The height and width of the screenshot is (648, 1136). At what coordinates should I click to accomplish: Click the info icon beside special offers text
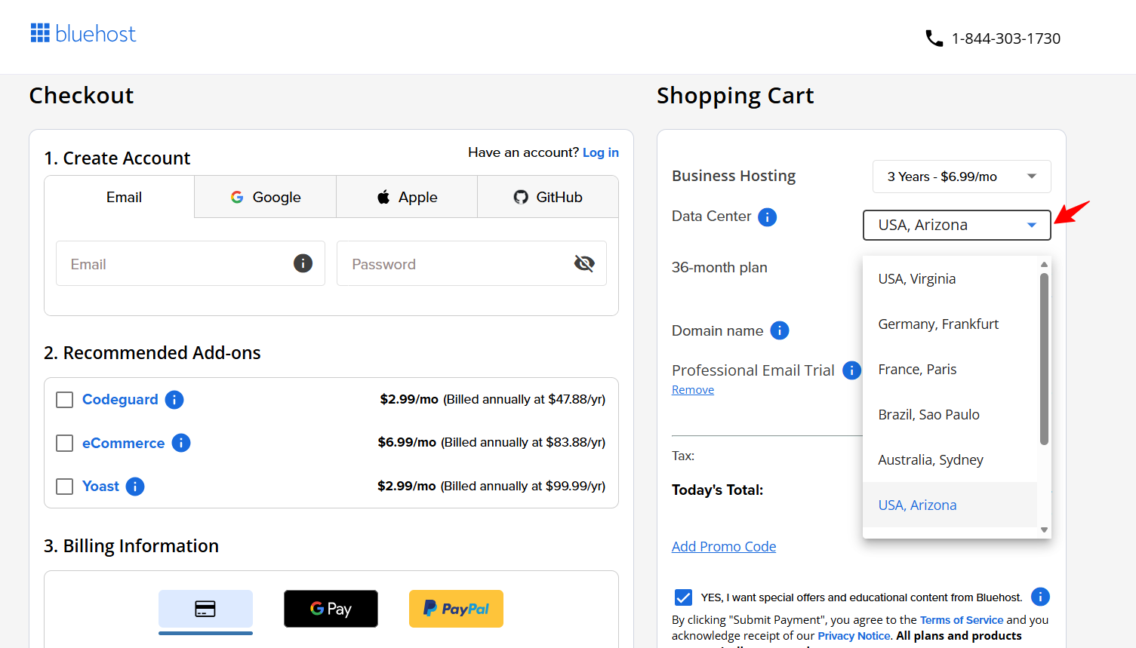[1040, 597]
